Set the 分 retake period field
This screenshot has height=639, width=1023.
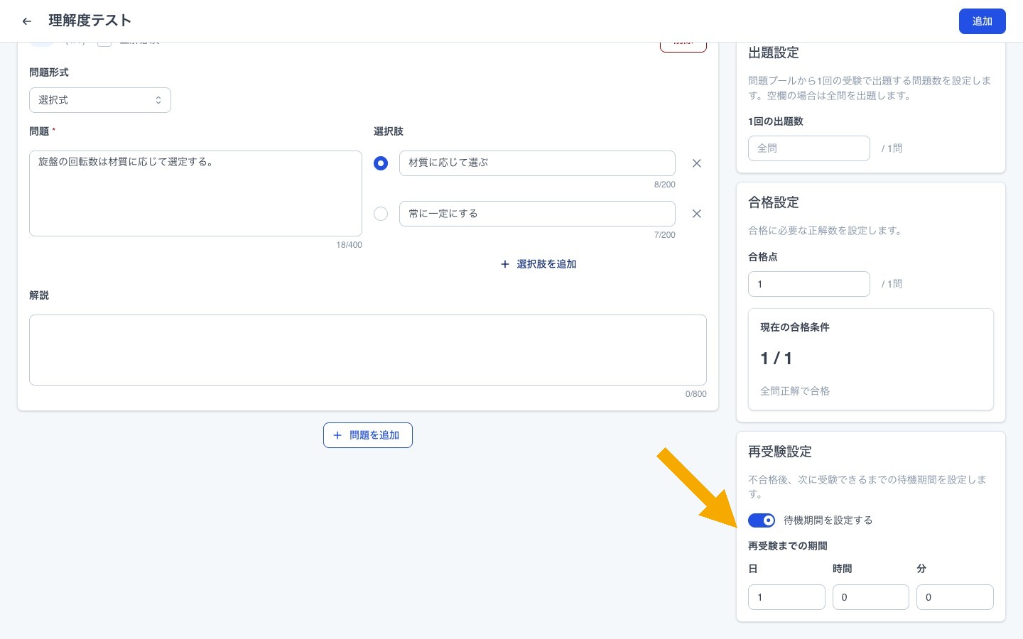[x=955, y=597]
